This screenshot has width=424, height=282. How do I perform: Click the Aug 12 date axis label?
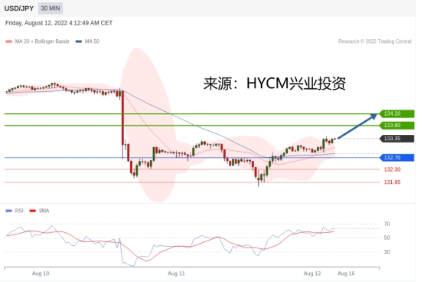coord(312,274)
